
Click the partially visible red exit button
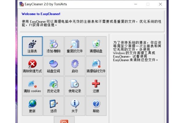click(64, 120)
